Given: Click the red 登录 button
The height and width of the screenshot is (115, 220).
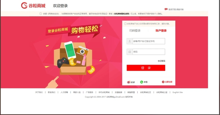Looking at the screenshot, I should point(146,68).
